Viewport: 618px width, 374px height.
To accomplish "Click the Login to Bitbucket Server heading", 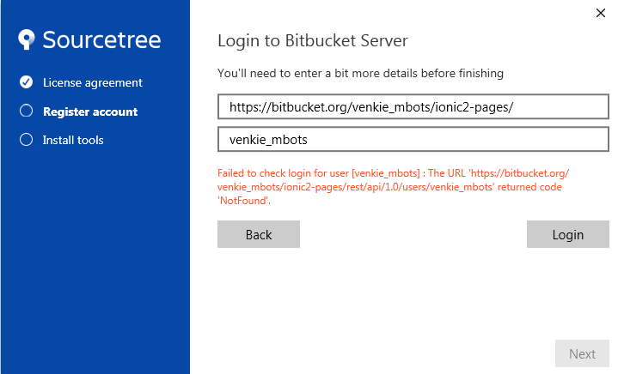I will [312, 40].
